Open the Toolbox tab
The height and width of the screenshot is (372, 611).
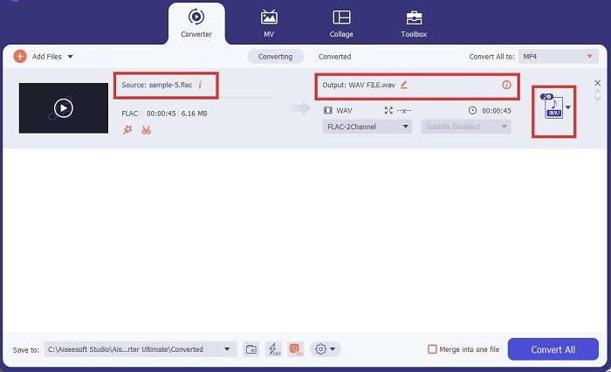[x=413, y=23]
